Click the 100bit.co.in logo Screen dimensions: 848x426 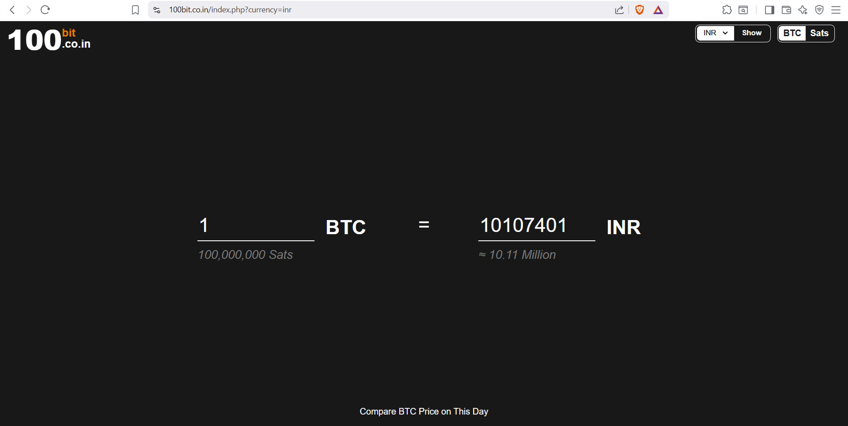[x=49, y=39]
